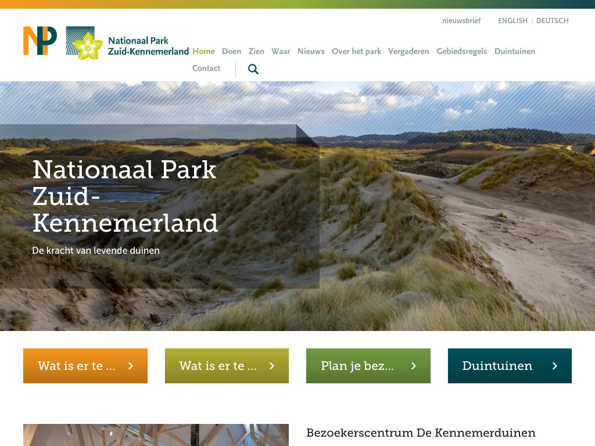Open search with the magnifying glass icon
The width and height of the screenshot is (595, 446).
(x=253, y=69)
